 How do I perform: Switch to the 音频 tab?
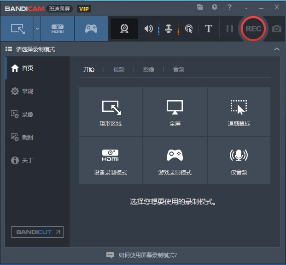click(179, 70)
